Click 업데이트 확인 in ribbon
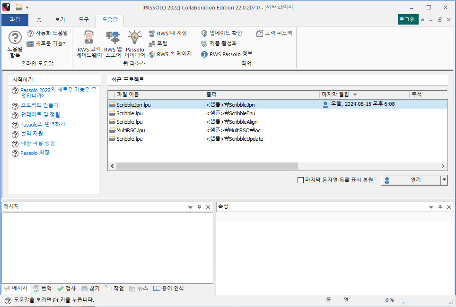Viewport: 456px width, 307px height. [x=221, y=33]
